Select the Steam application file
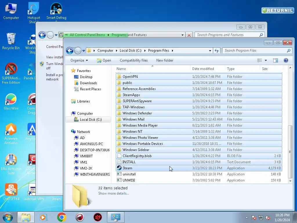297x223 pixels. (199, 168)
